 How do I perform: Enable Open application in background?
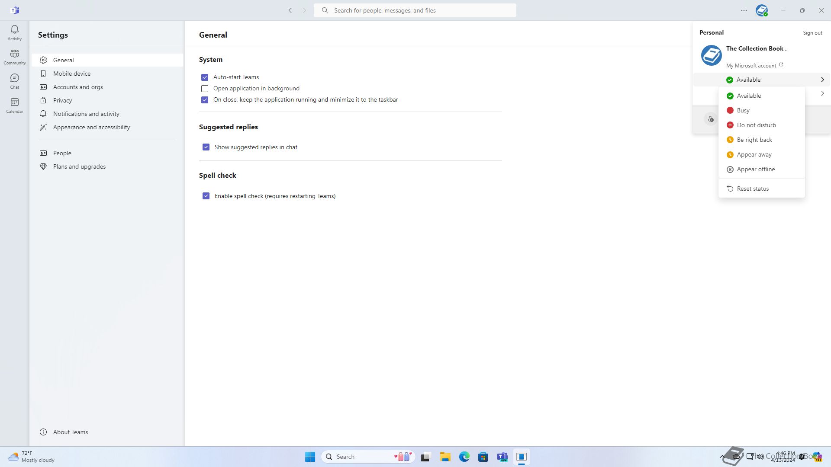click(x=205, y=89)
